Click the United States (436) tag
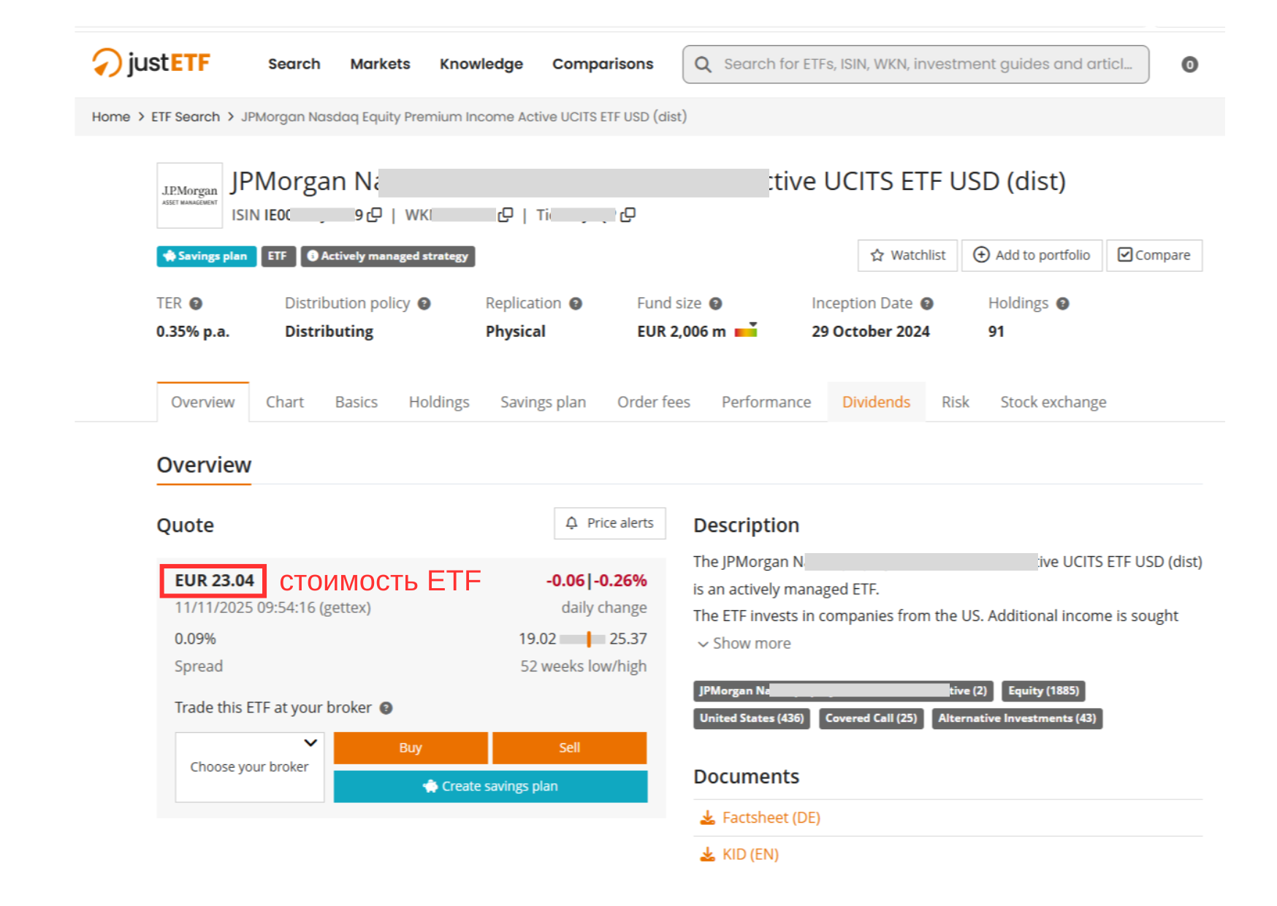The height and width of the screenshot is (906, 1277). click(x=752, y=718)
